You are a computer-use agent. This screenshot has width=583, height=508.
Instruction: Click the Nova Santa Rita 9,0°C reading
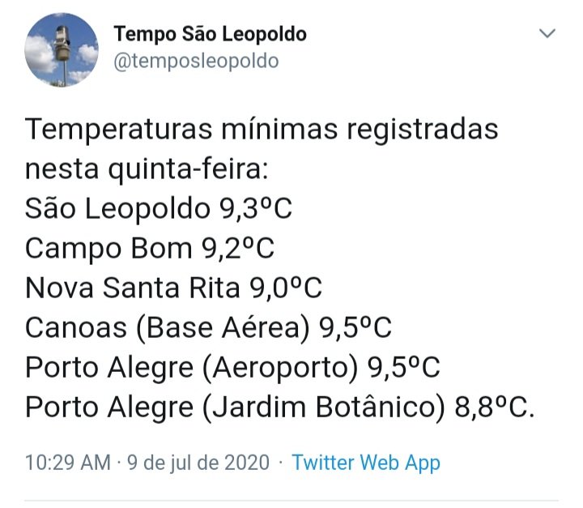point(173,288)
